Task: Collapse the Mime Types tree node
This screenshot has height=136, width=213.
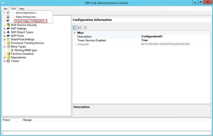Action: [4, 47]
